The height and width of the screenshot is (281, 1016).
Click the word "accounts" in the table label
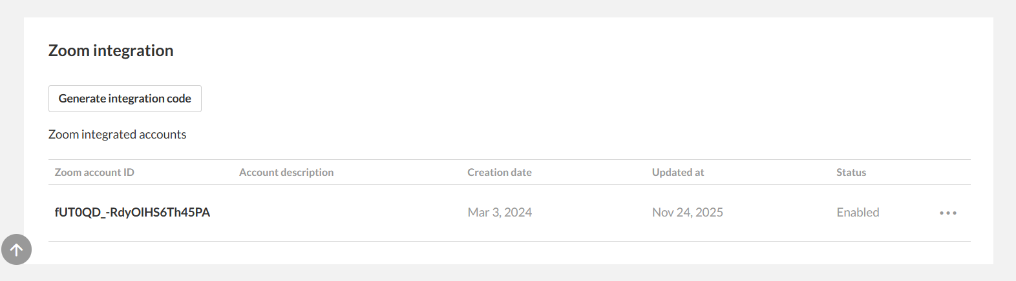162,134
